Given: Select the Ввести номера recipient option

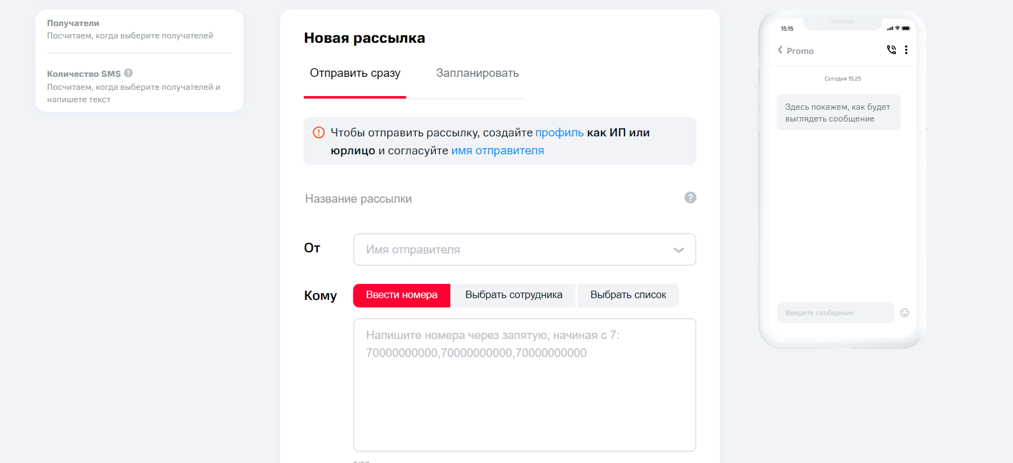Looking at the screenshot, I should [x=401, y=295].
